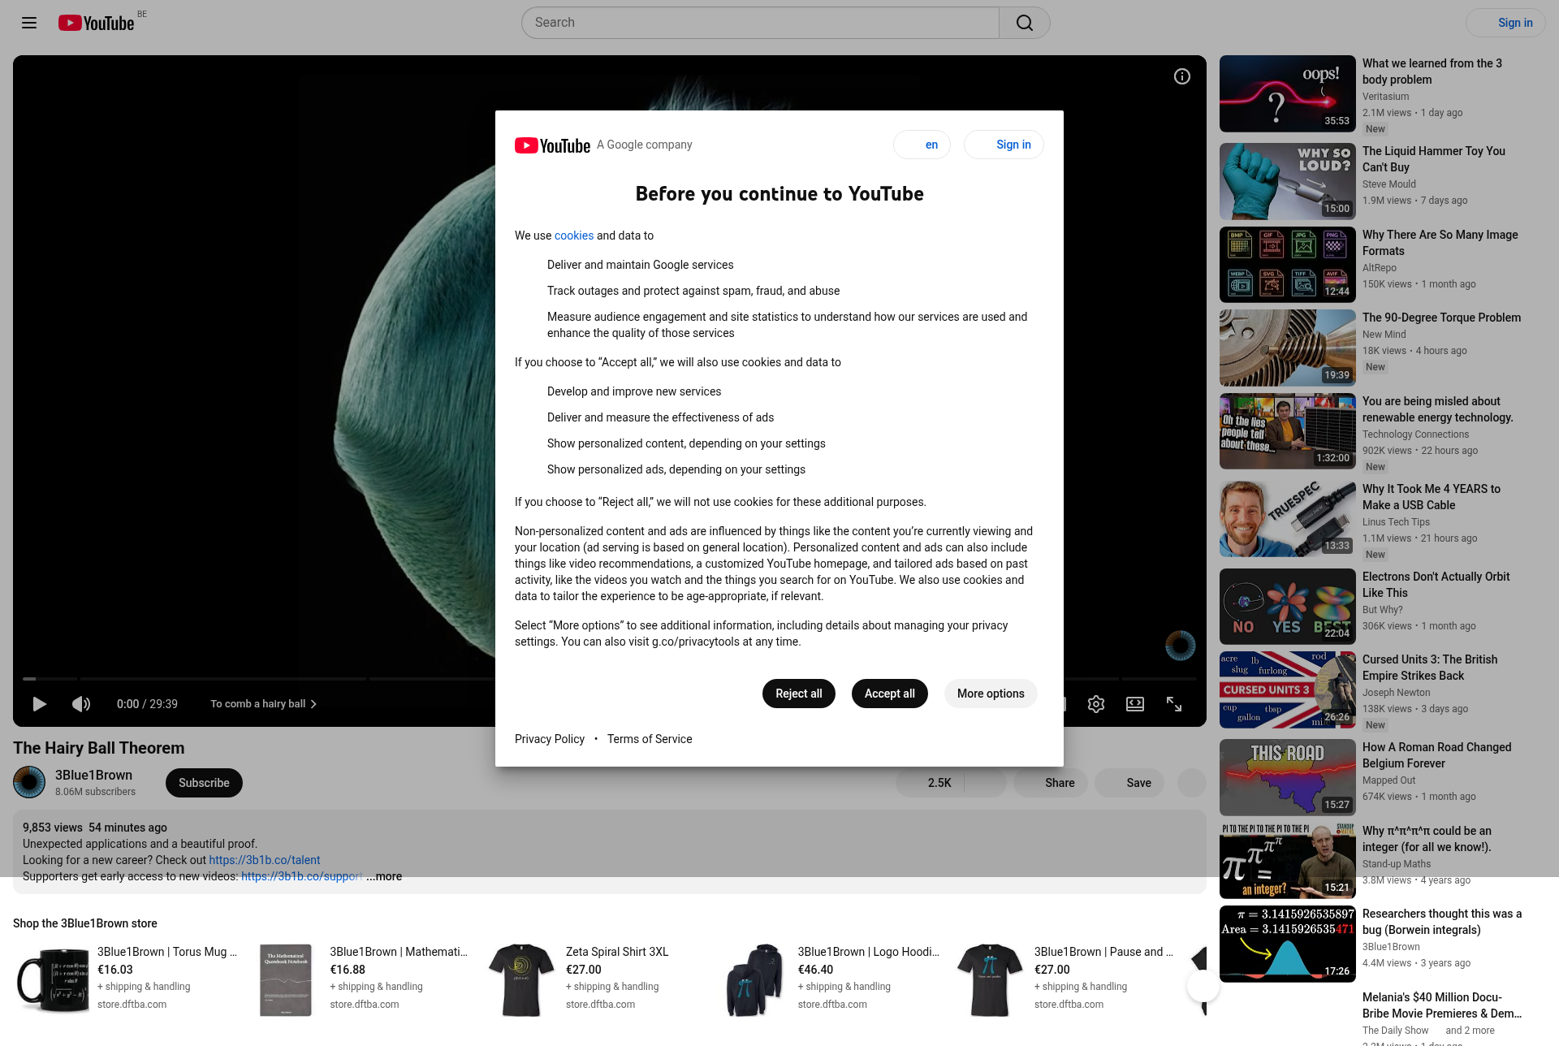
Task: Click the Reject all button
Action: (x=798, y=694)
